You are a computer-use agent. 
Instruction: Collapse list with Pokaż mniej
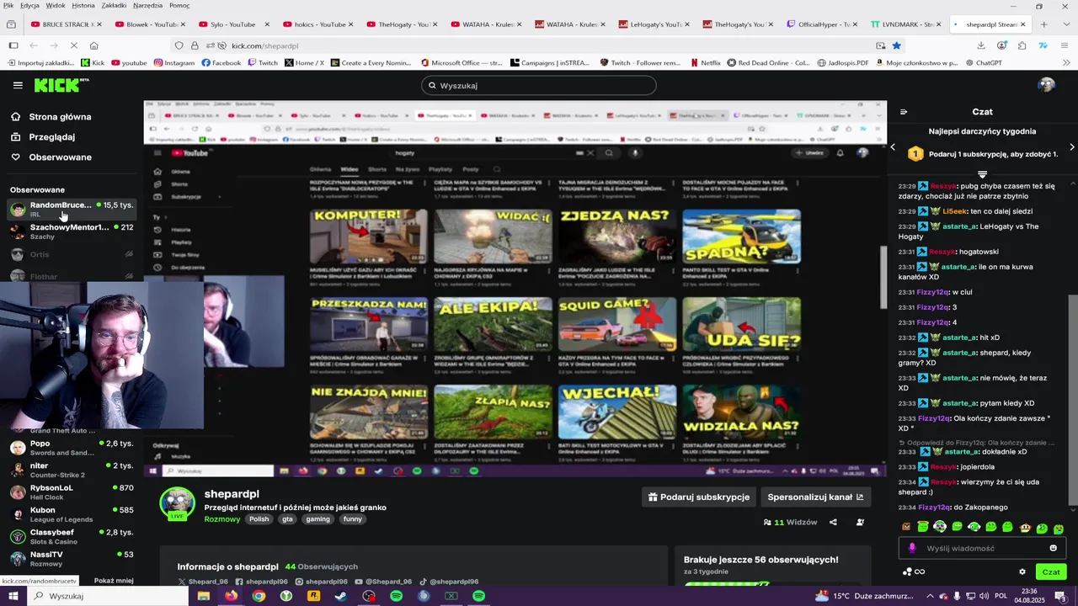(x=114, y=581)
